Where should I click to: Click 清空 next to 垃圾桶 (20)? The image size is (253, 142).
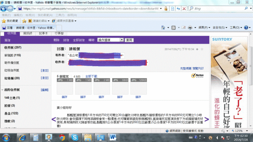pos(45,78)
